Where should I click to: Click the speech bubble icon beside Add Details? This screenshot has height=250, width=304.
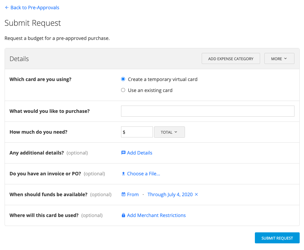coord(124,152)
